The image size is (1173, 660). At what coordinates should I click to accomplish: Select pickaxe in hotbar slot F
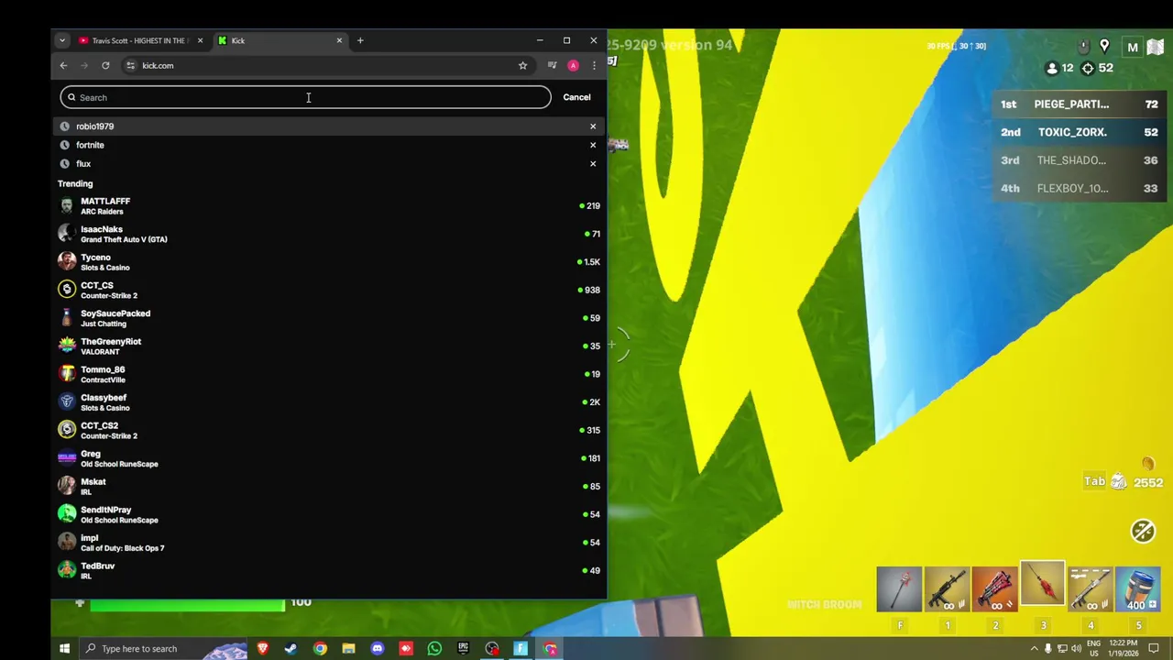899,589
